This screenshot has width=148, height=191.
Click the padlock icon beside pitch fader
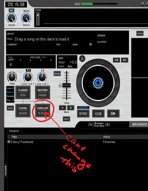coord(60,85)
